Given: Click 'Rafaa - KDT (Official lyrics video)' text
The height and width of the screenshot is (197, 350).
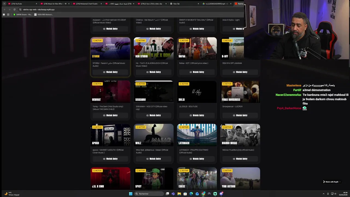Looking at the screenshot, I should 194,63.
